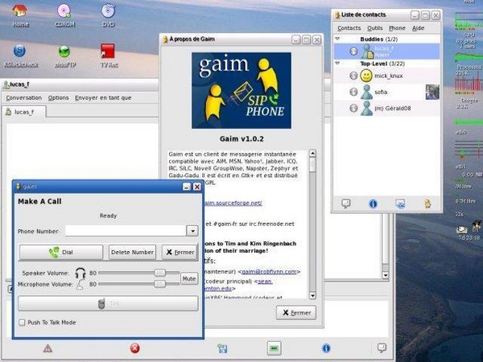
Task: Enable Push To Talk Mode checkbox
Action: click(x=23, y=323)
